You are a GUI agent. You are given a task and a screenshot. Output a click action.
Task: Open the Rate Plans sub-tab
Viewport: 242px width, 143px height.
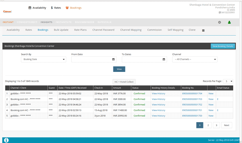point(80,30)
